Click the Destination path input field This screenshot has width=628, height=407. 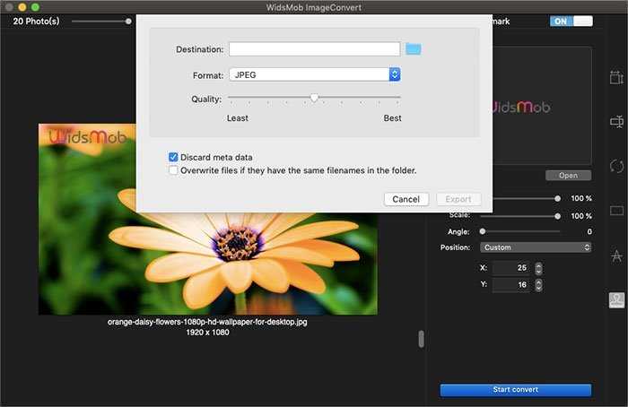(314, 48)
